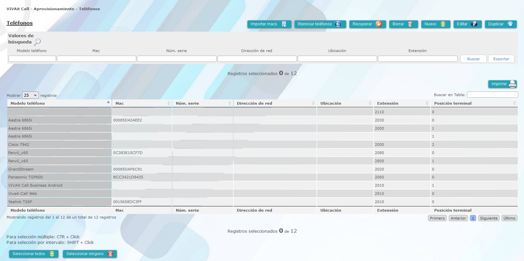524x261 pixels.
Task: Sort by Modelo teléfono column header
Action: coord(59,103)
